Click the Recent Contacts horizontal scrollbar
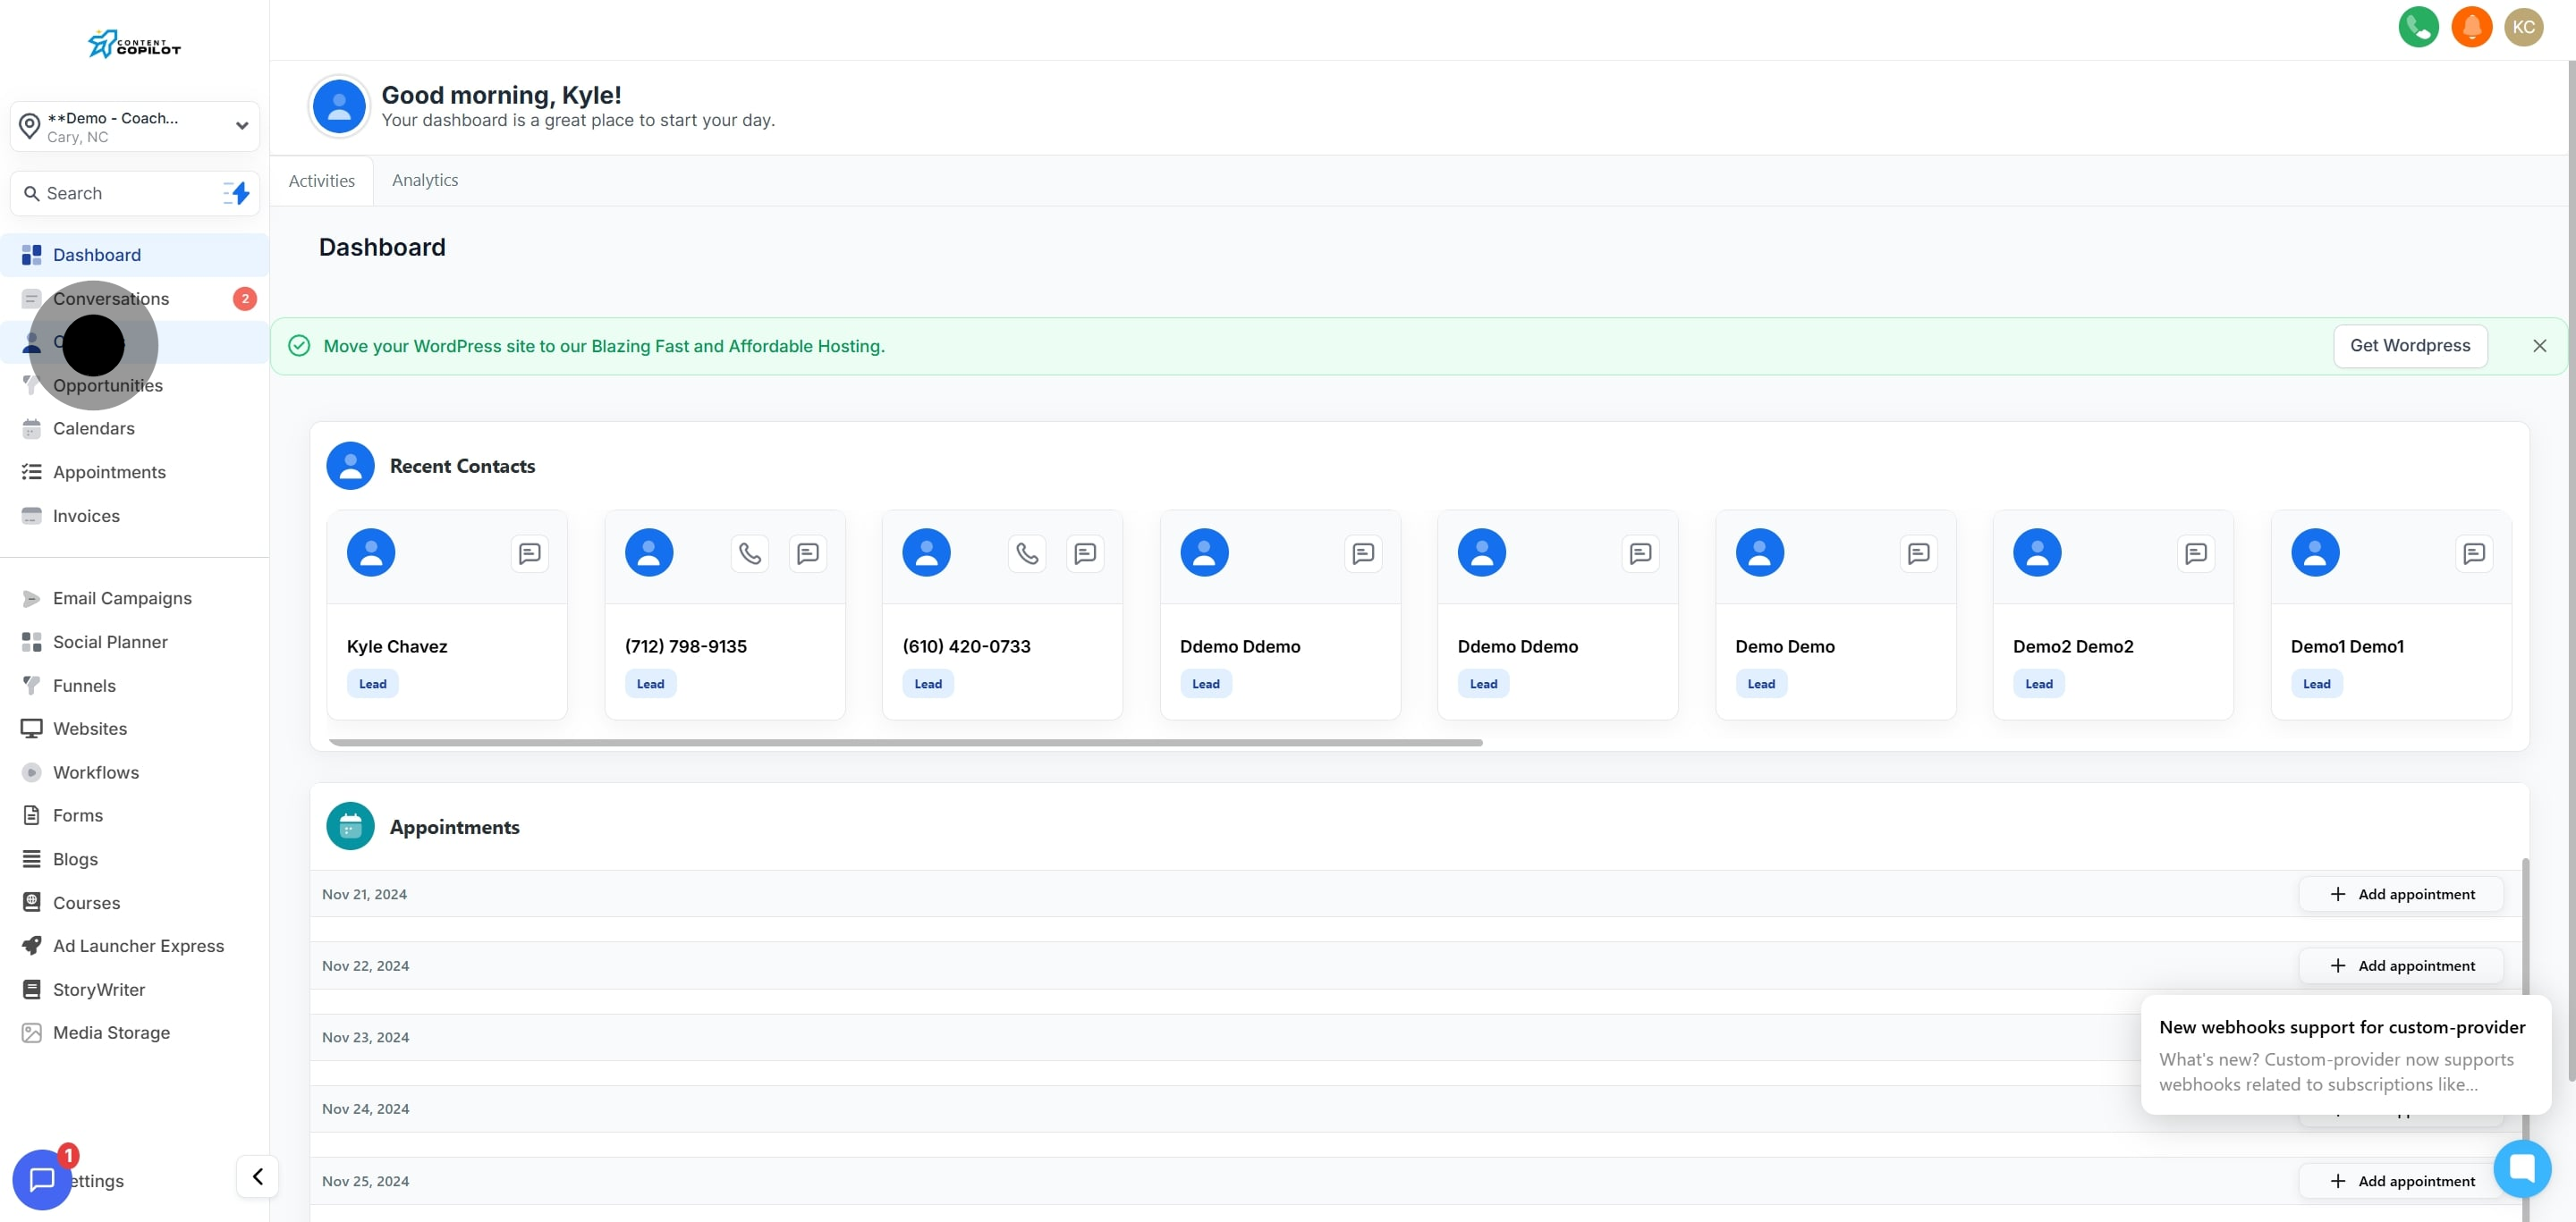 point(905,742)
